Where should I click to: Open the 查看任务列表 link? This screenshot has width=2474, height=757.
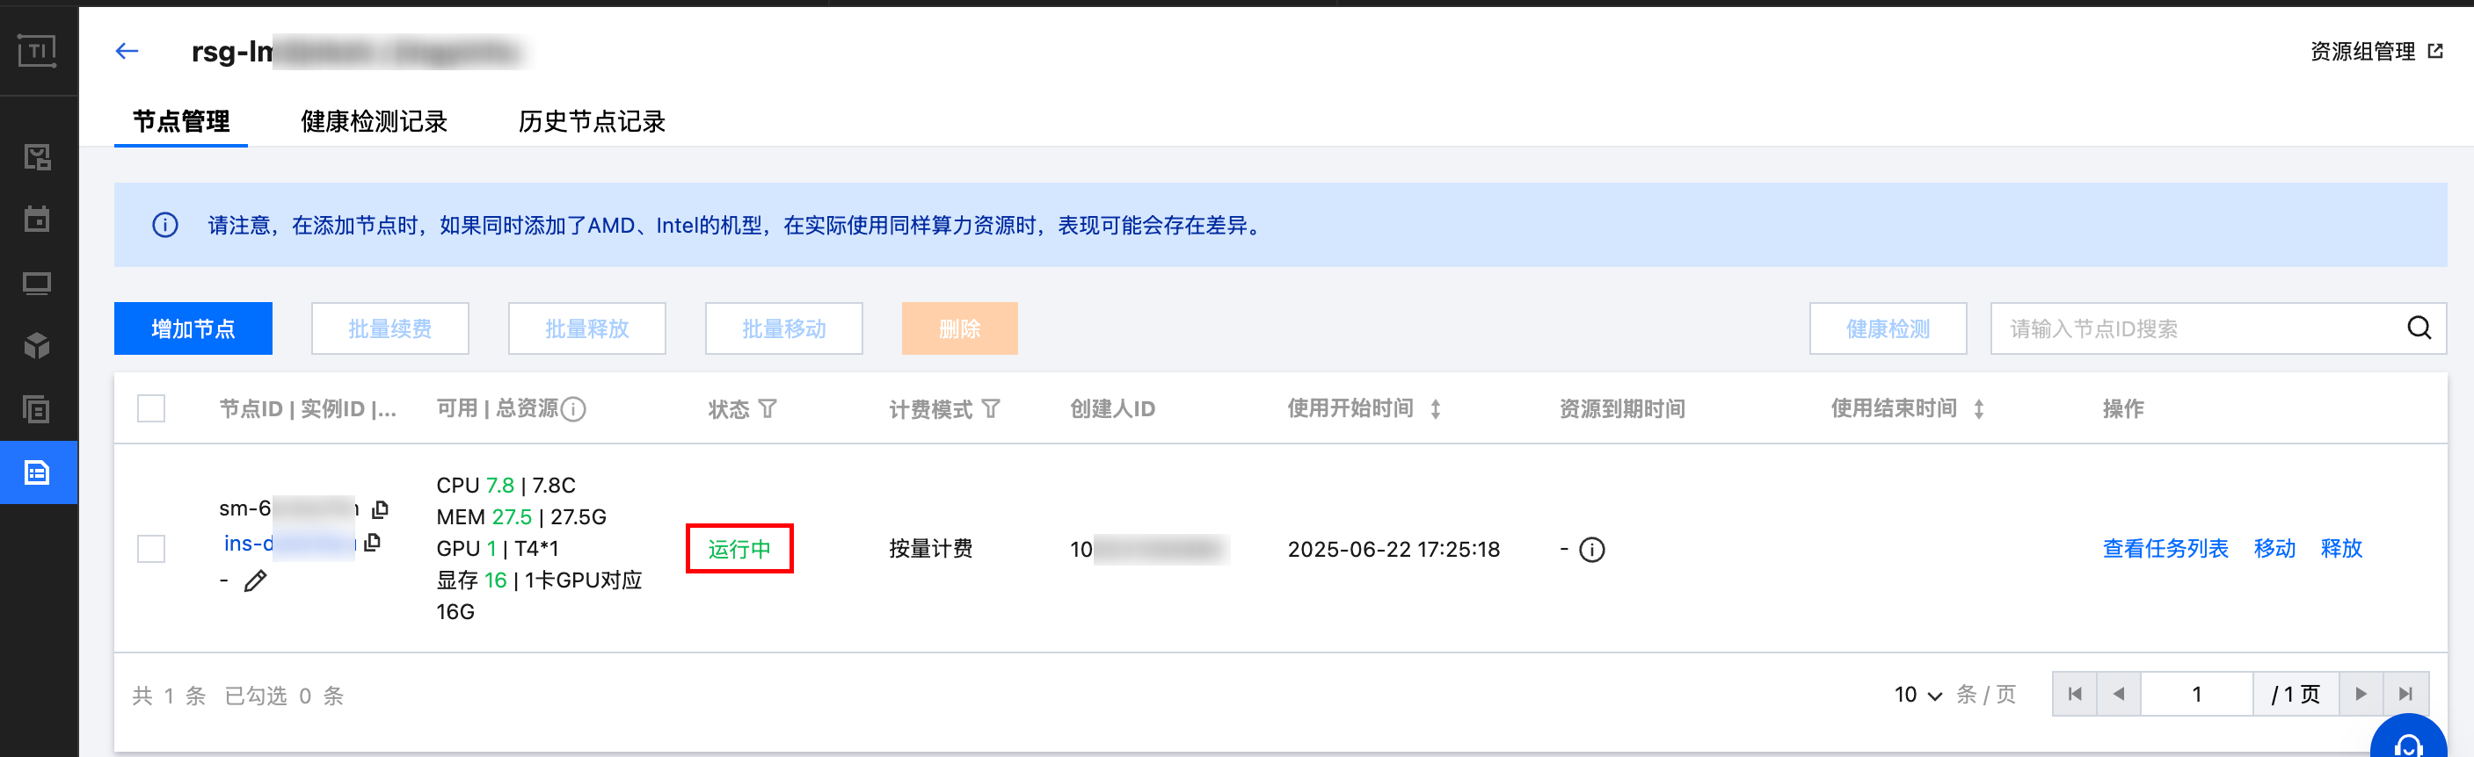click(2165, 549)
